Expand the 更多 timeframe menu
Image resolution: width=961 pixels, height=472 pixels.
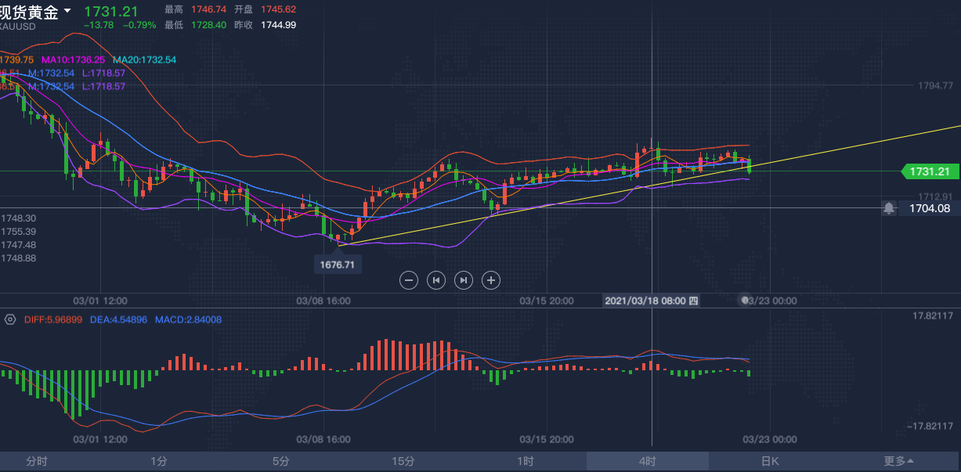coord(898,461)
